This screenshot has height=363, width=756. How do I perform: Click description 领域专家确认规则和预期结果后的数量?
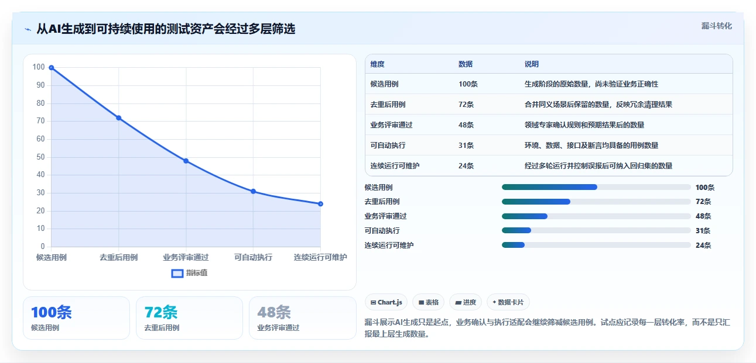[584, 125]
